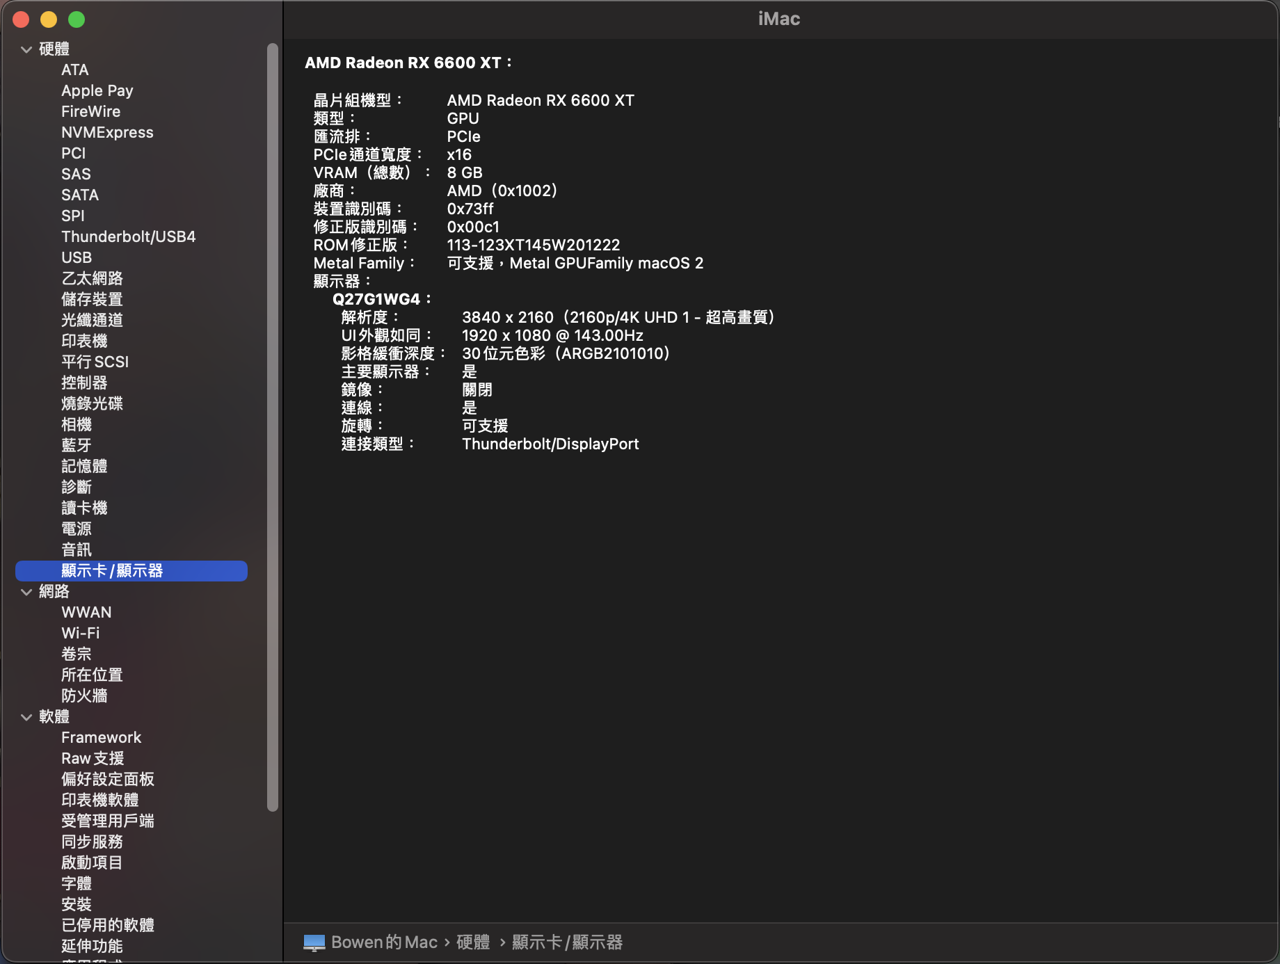Click the red close window button
This screenshot has width=1280, height=964.
click(21, 19)
